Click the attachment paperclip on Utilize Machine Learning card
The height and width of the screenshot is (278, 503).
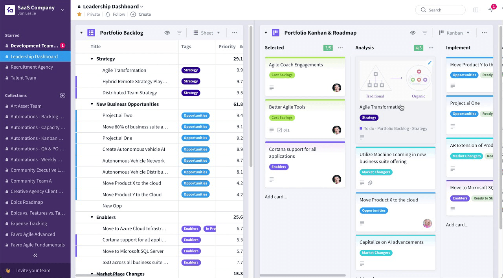(x=370, y=183)
